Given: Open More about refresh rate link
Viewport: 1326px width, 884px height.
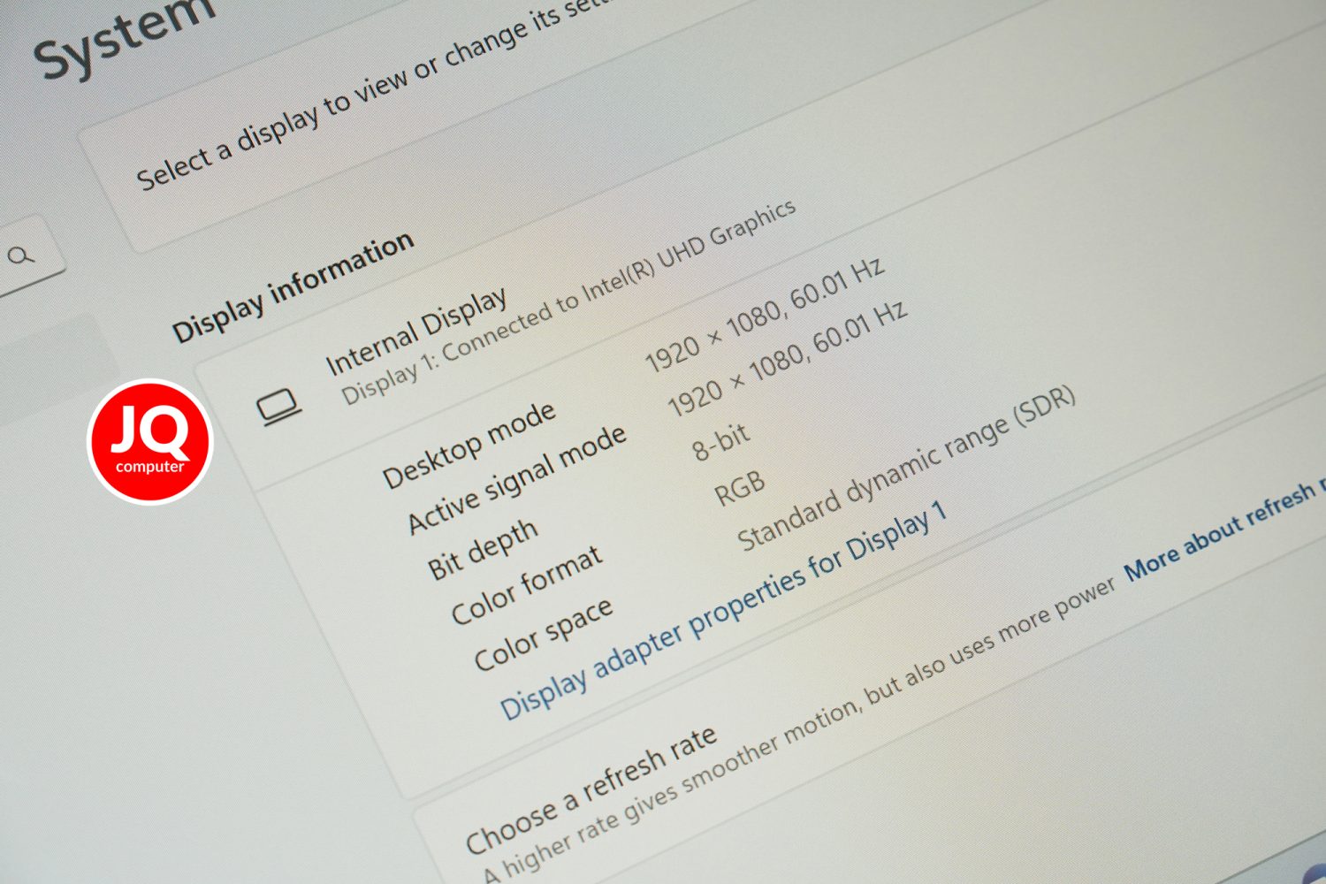Looking at the screenshot, I should [x=1224, y=530].
